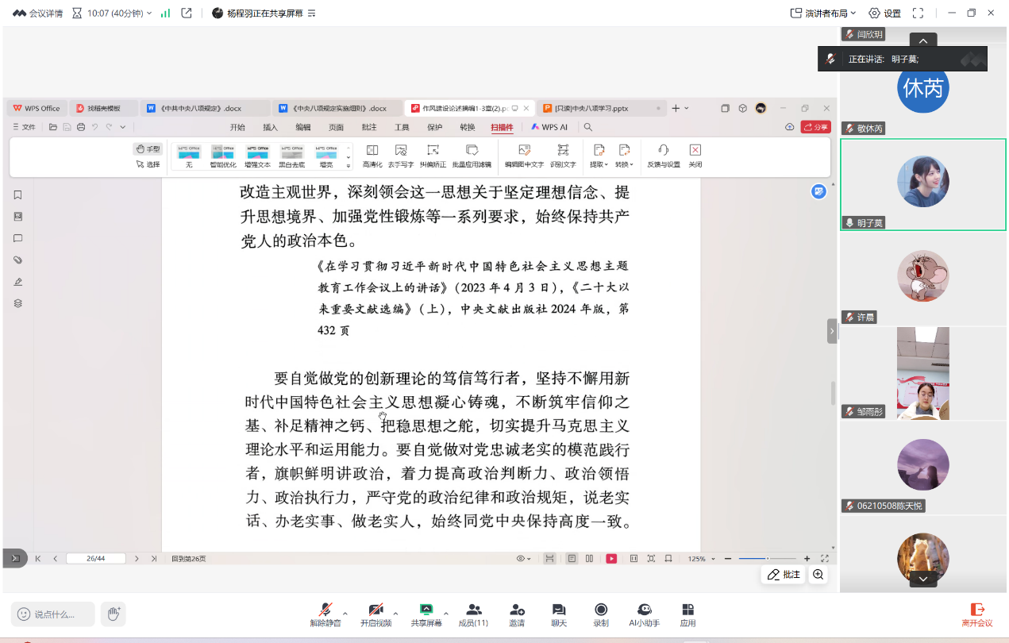Enable the 手型 hand tool mode
This screenshot has width=1009, height=643.
pos(148,148)
